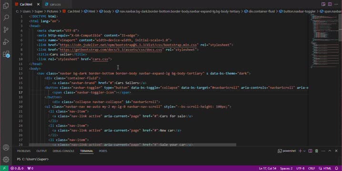Click the body breadcrumb symbol
This screenshot has width=342, height=171.
tap(105, 11)
